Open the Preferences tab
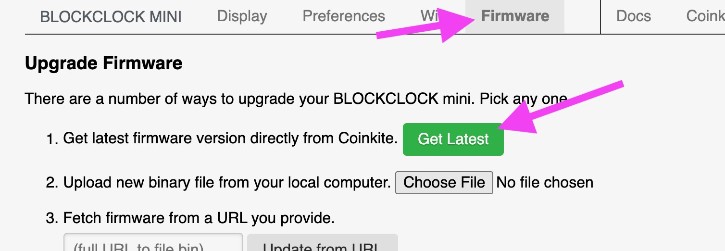This screenshot has width=725, height=251. point(344,16)
